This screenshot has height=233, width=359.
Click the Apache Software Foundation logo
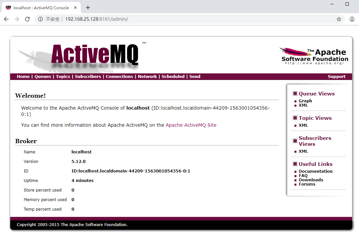coord(314,56)
